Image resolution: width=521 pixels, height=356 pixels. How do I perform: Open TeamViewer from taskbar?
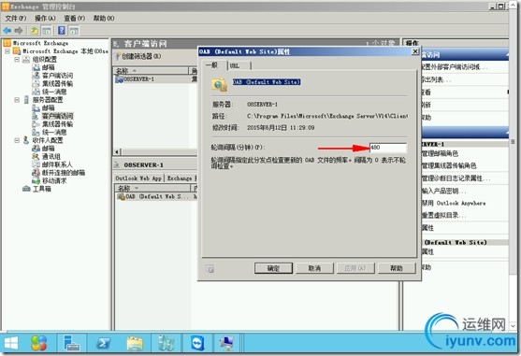click(197, 343)
